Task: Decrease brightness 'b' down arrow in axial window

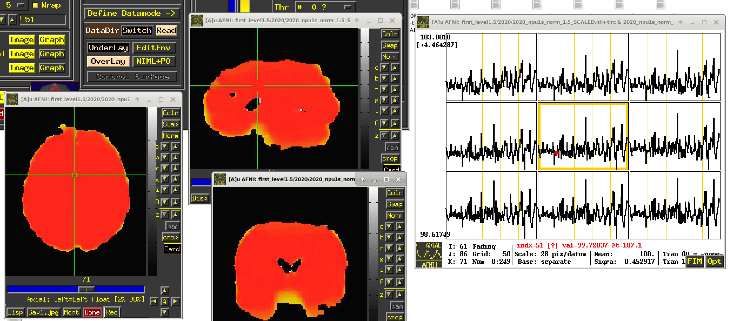Action: tap(165, 157)
